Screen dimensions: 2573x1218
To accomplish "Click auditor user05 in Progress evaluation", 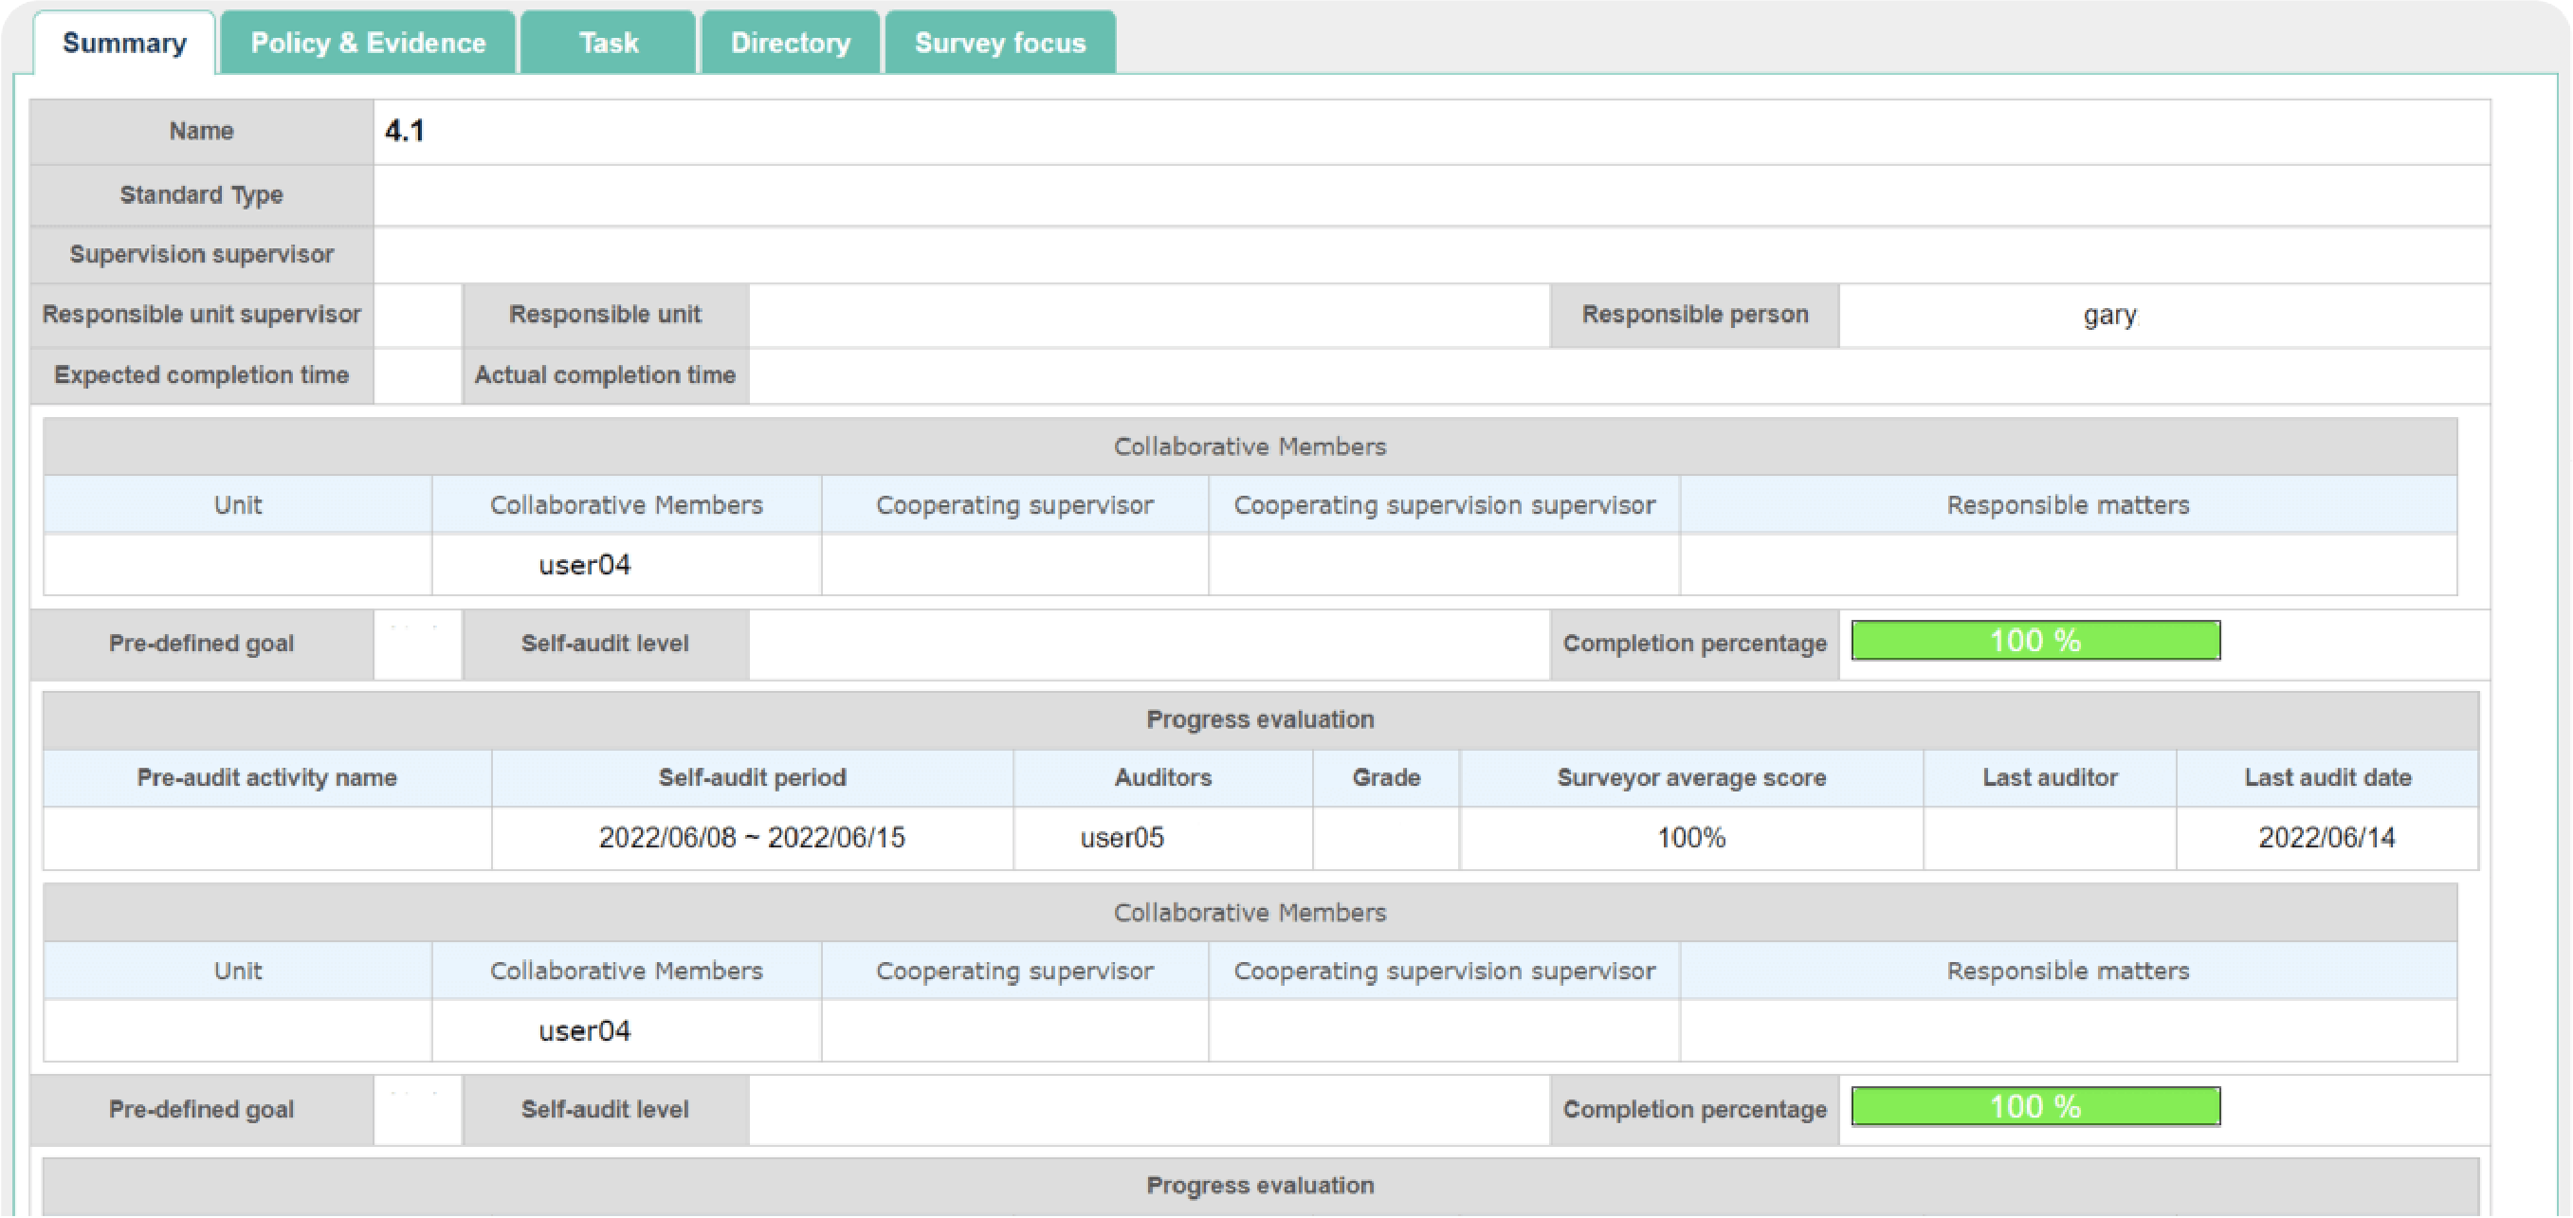I will (1122, 838).
